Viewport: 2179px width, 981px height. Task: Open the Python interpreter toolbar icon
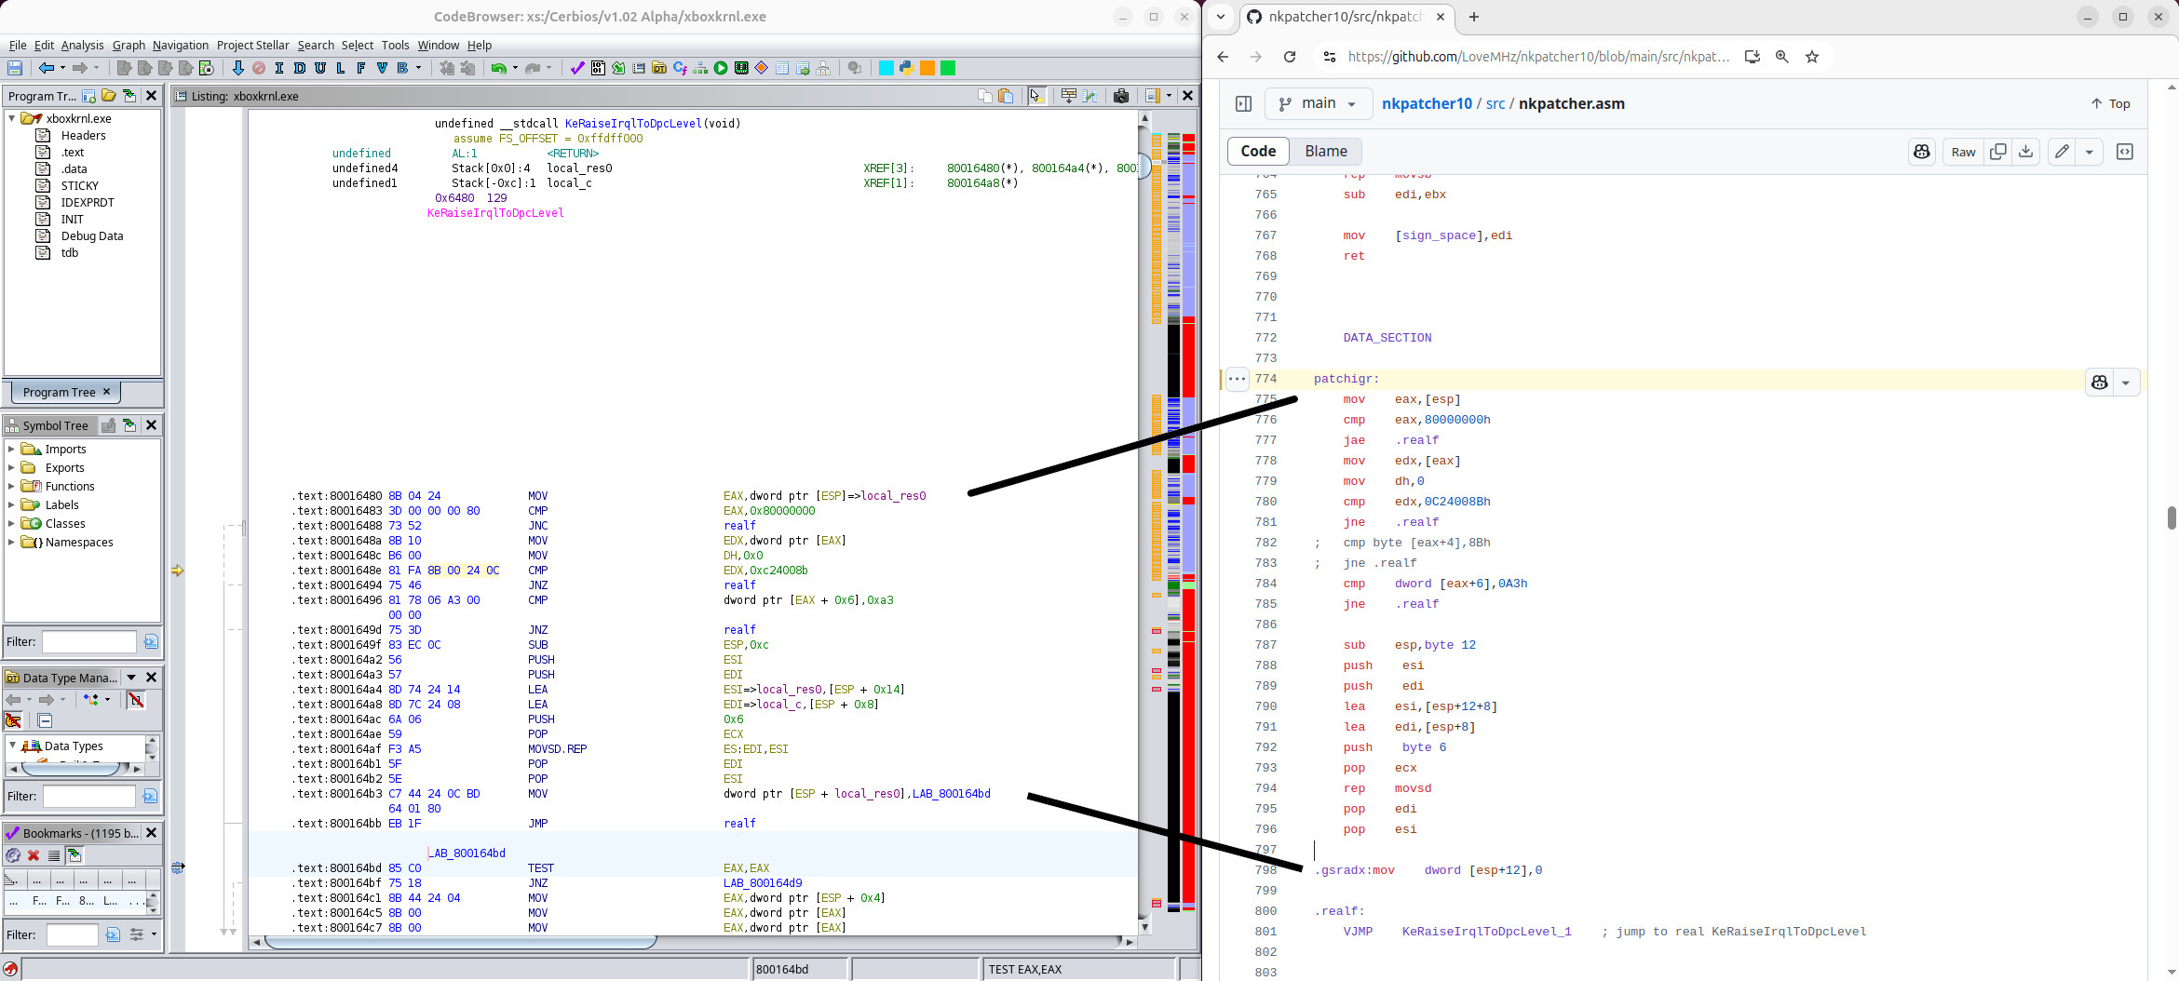tap(906, 68)
